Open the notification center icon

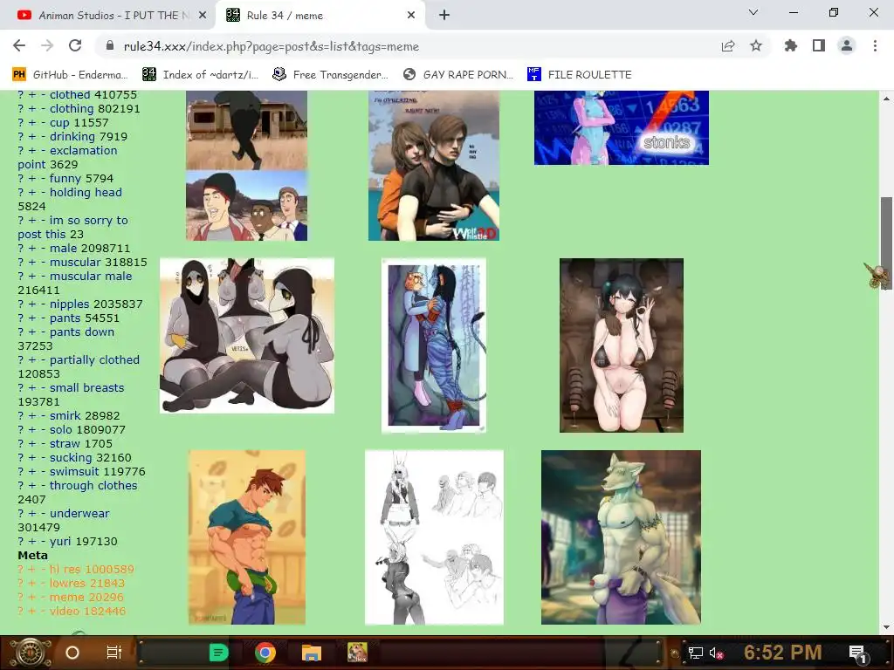(857, 653)
